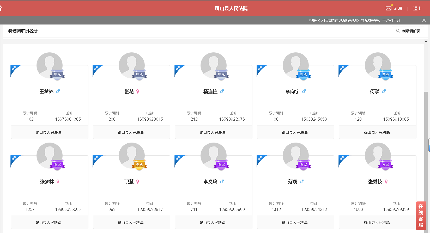Open the 在线客服 support widget
Screen dimensions: 430x233
pyautogui.click(x=421, y=216)
